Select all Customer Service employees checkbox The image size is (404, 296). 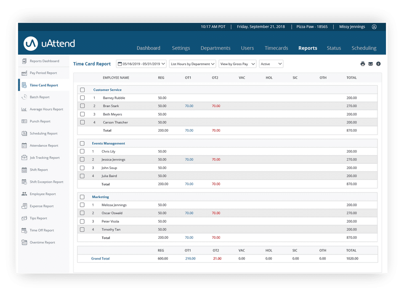82,90
